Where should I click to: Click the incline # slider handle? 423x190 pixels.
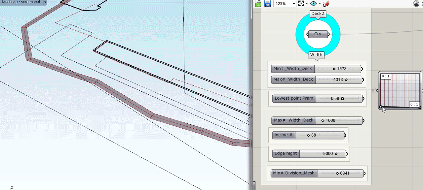[x=308, y=135]
